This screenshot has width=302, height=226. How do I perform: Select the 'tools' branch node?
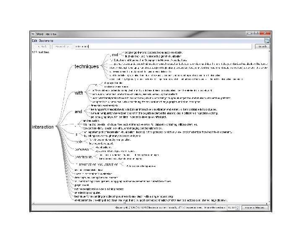pos(78,142)
